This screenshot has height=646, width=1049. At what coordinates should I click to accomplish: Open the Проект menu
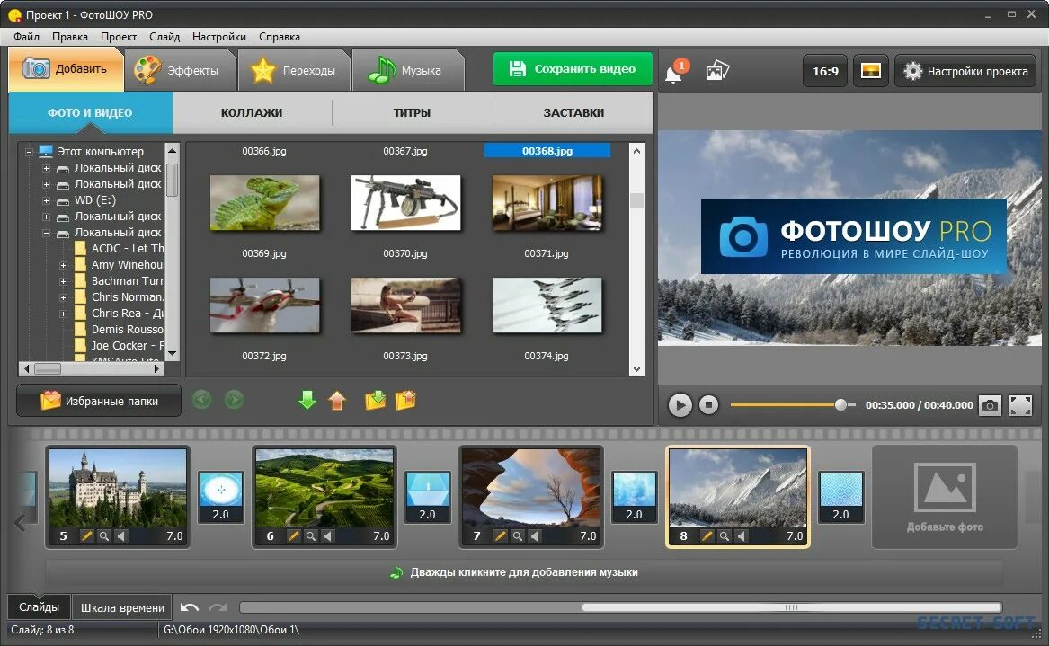(119, 37)
